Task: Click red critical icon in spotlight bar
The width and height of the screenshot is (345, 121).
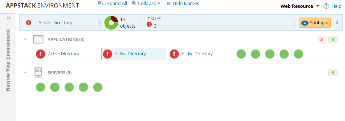Action: pyautogui.click(x=29, y=23)
